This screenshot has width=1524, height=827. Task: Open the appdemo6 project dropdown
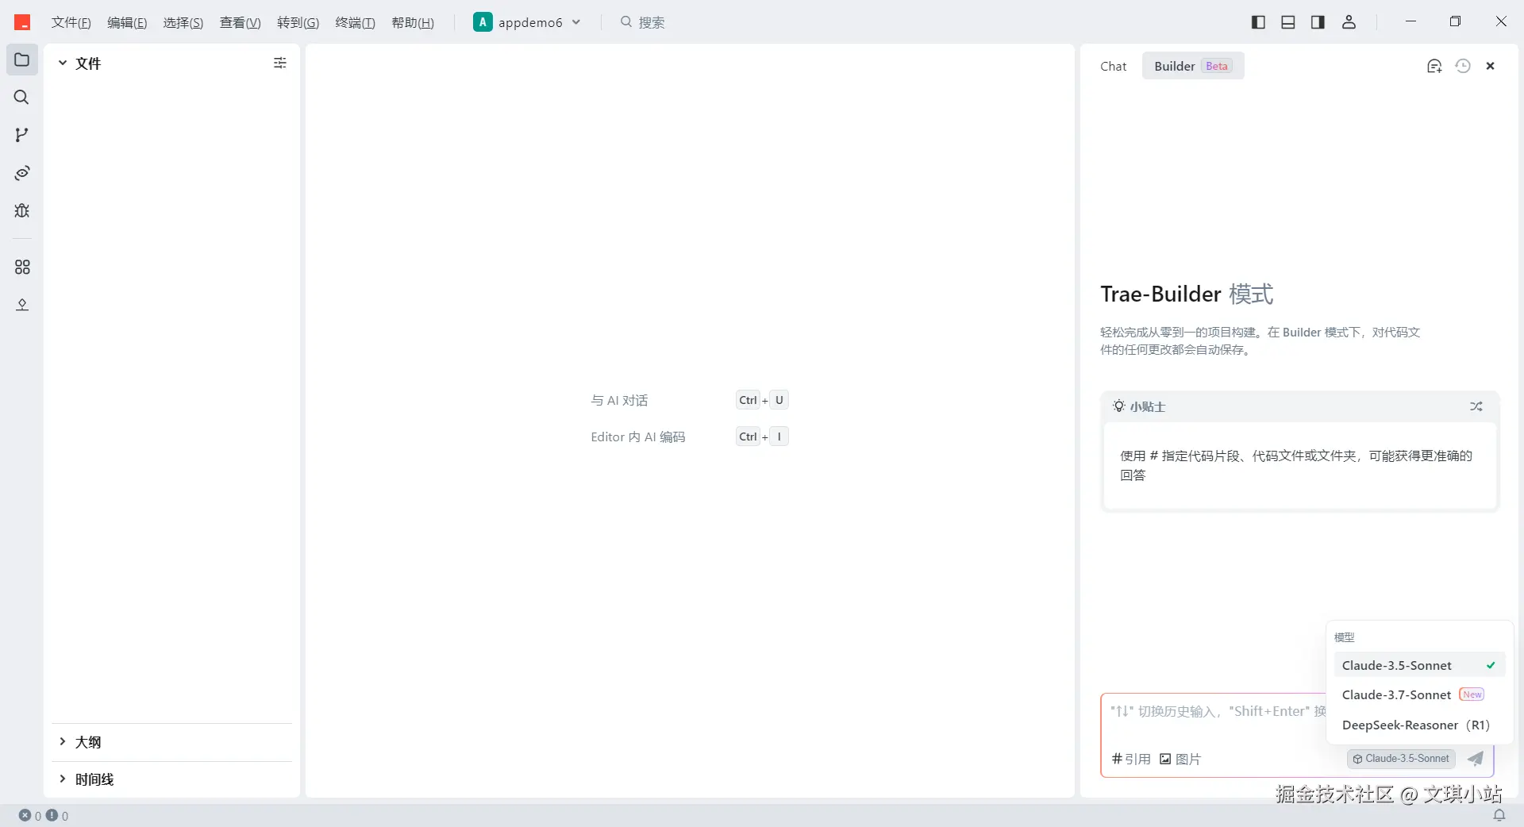(x=528, y=22)
